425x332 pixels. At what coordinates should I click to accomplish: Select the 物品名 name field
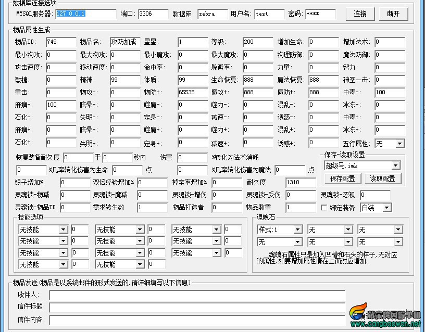[x=125, y=42]
